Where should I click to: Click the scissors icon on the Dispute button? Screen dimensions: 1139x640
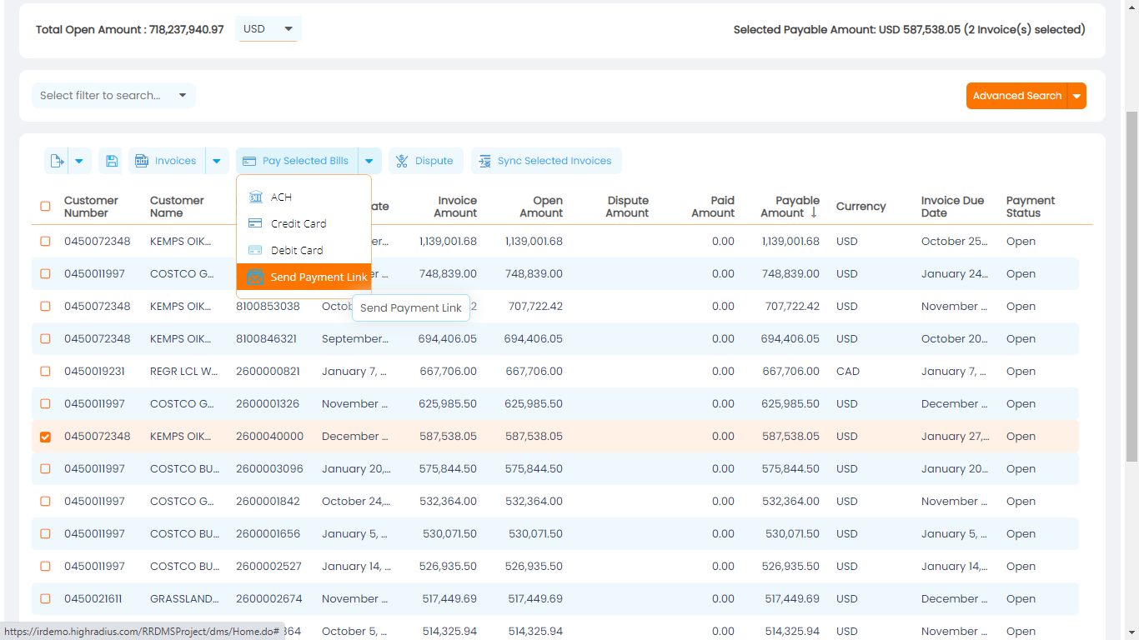[401, 160]
